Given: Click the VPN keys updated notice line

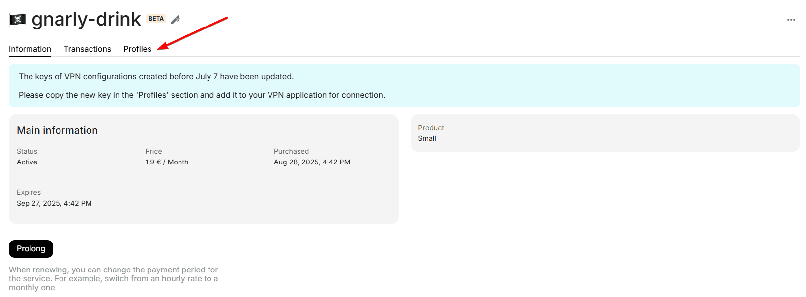Looking at the screenshot, I should point(156,76).
